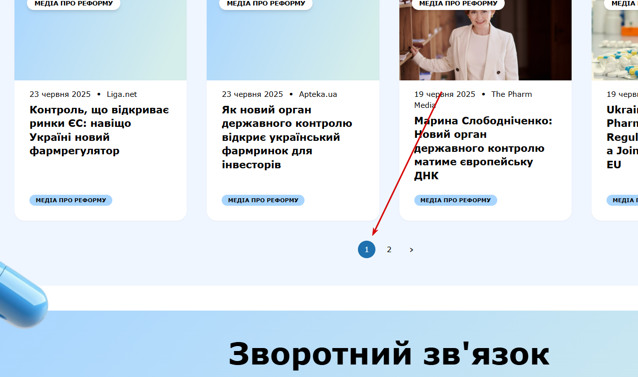Click Liga.net card's bottom "Медіа про реформу" tag

pos(71,200)
